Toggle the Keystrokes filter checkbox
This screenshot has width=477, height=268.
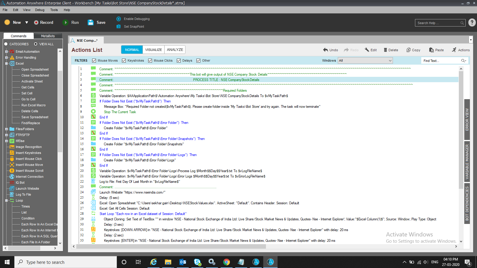pos(124,60)
